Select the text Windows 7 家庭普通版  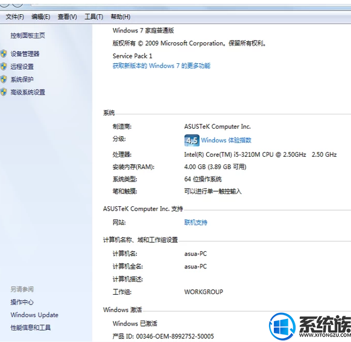(143, 30)
